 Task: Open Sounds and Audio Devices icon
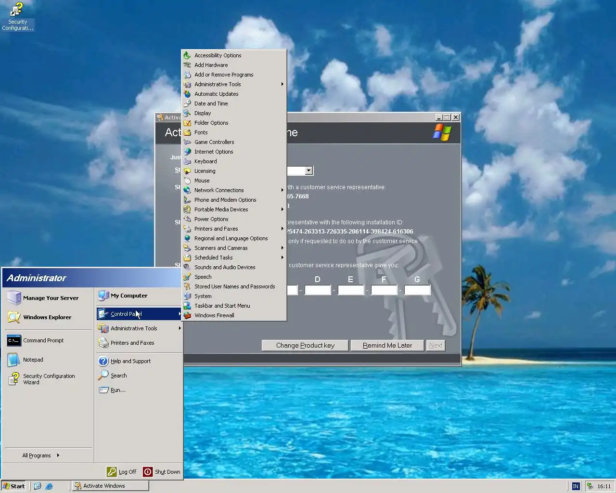[x=187, y=267]
